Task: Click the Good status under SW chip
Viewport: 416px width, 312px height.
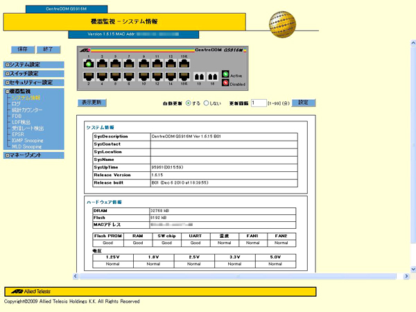Action: click(x=166, y=243)
